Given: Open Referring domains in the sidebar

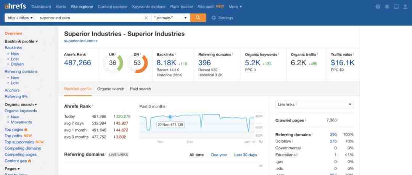Looking at the screenshot, I should (x=21, y=71).
